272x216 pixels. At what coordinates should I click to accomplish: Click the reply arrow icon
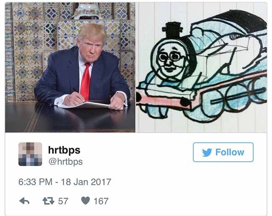(24, 201)
